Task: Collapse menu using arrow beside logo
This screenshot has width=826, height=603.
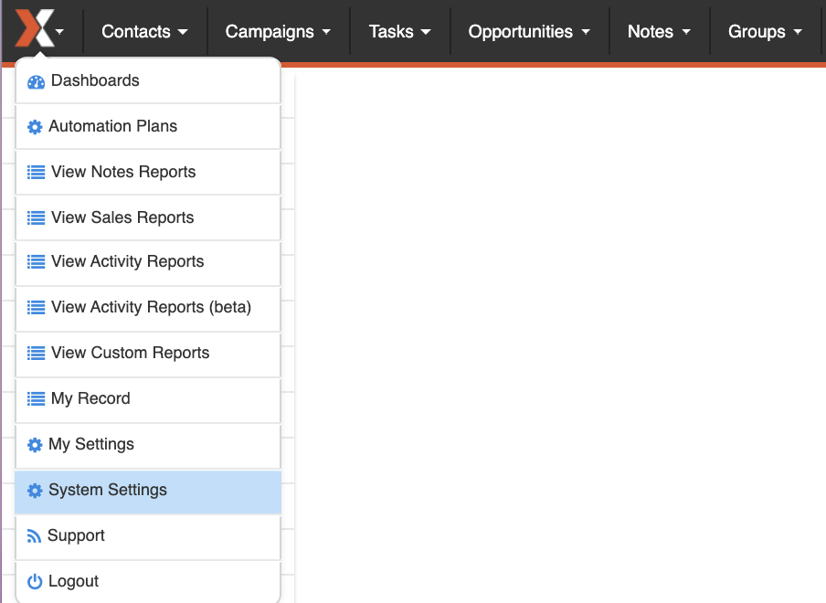Action: click(x=60, y=32)
